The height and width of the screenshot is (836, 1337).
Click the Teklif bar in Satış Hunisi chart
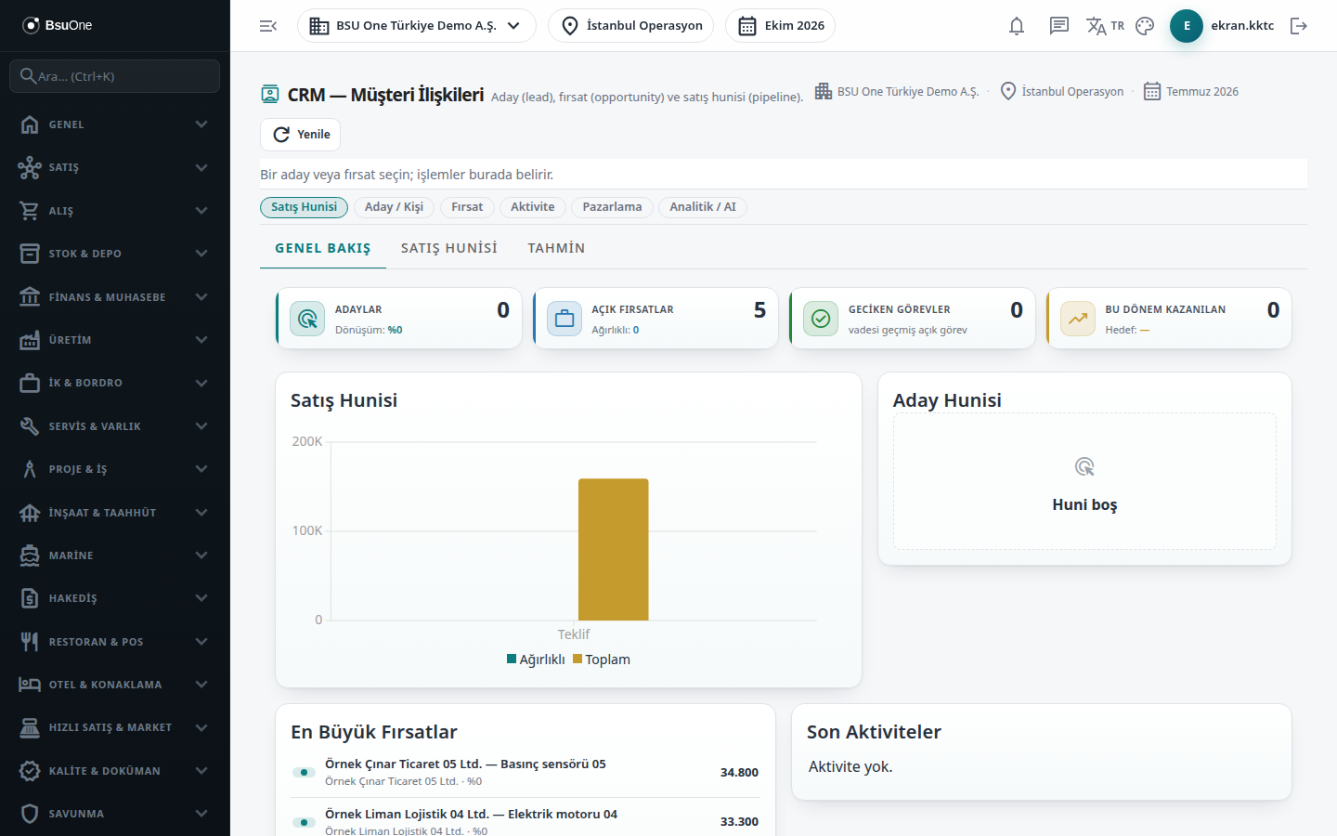point(614,549)
